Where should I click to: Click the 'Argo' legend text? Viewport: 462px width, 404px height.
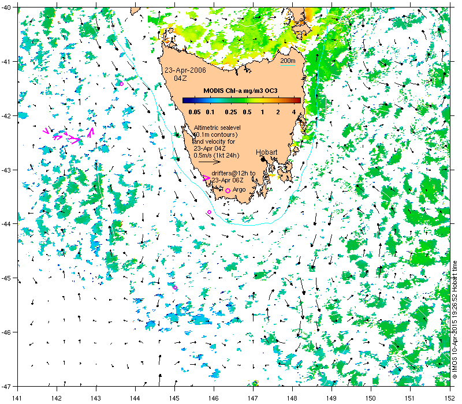pyautogui.click(x=239, y=190)
